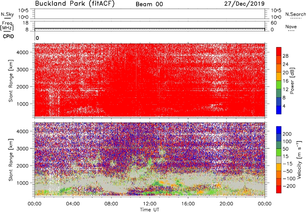306x212 pixels.
Task: Click the "2000" tick in the Power panel
Action: [x=23, y=86]
